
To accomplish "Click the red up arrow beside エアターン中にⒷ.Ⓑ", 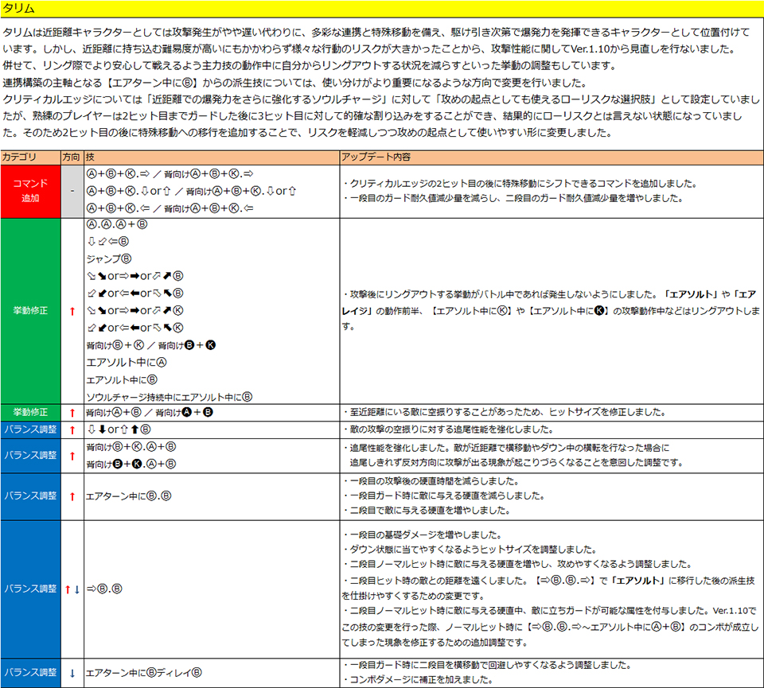I will click(x=72, y=496).
